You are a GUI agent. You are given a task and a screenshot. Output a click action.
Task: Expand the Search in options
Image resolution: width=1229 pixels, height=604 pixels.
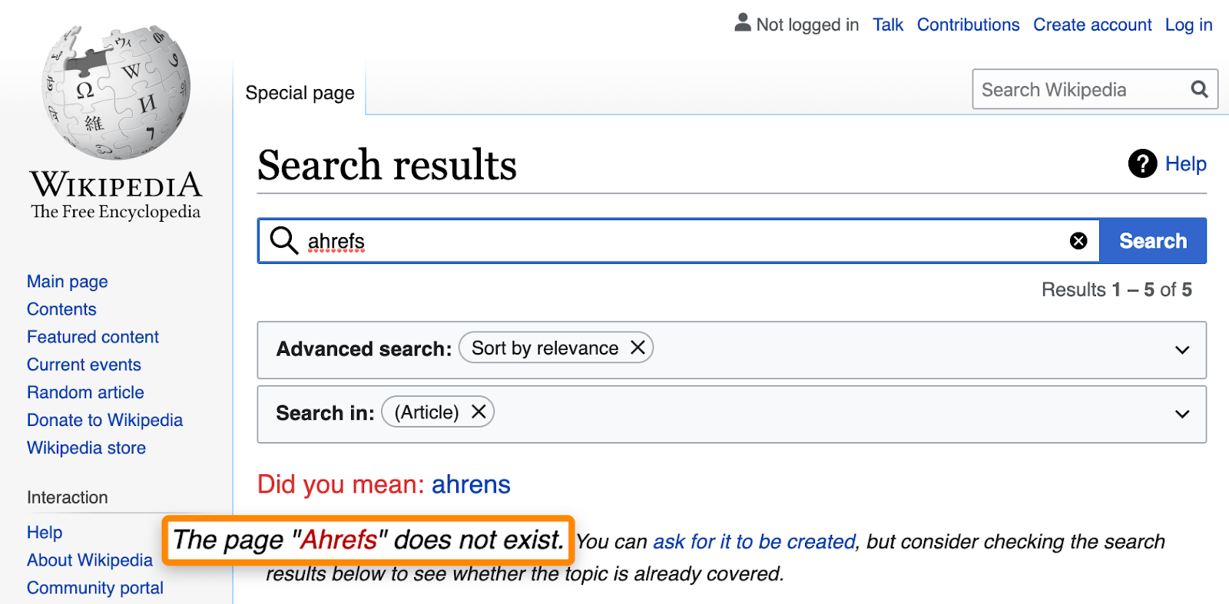pyautogui.click(x=1181, y=414)
